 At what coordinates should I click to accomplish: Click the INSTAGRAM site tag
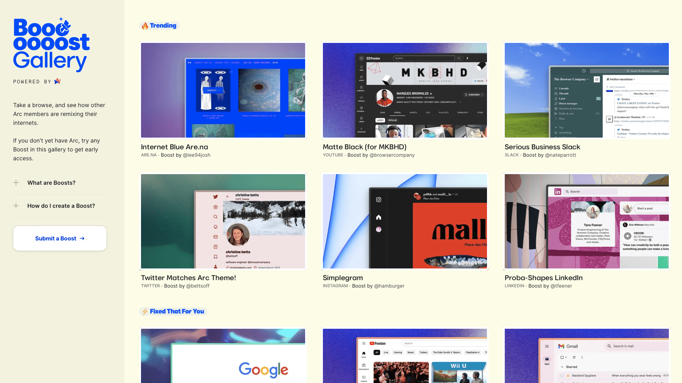coord(335,286)
